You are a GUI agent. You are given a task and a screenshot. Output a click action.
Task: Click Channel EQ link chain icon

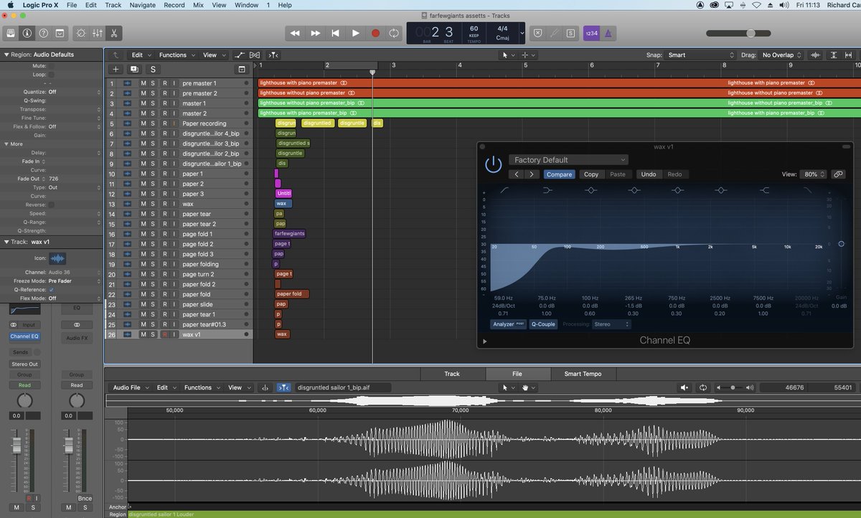[838, 174]
